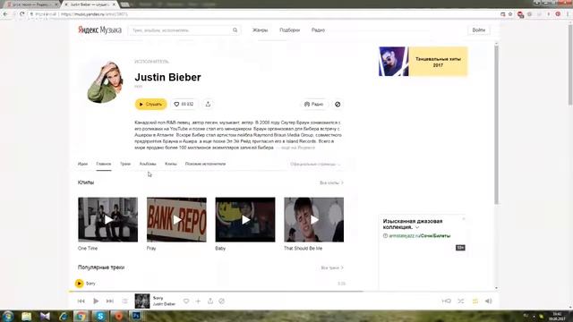Play the One Time video clip
Viewport: 573px width, 322px height.
pos(107,220)
